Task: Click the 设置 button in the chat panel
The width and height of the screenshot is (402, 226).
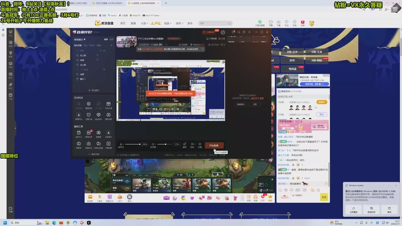Action: click(x=255, y=104)
